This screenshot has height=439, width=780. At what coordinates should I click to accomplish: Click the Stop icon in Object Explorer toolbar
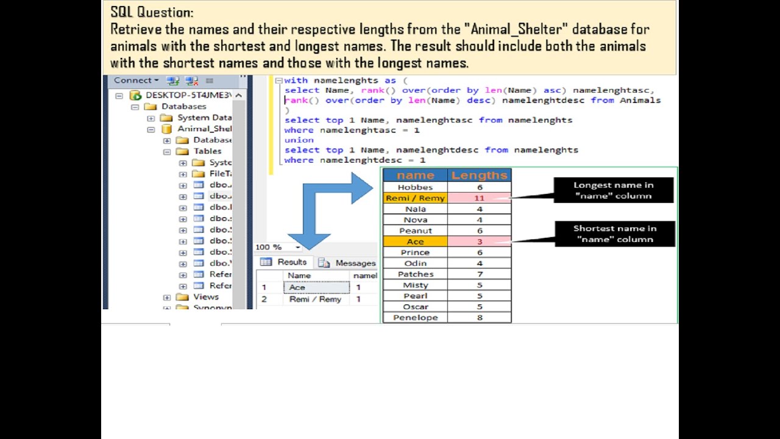[x=210, y=80]
